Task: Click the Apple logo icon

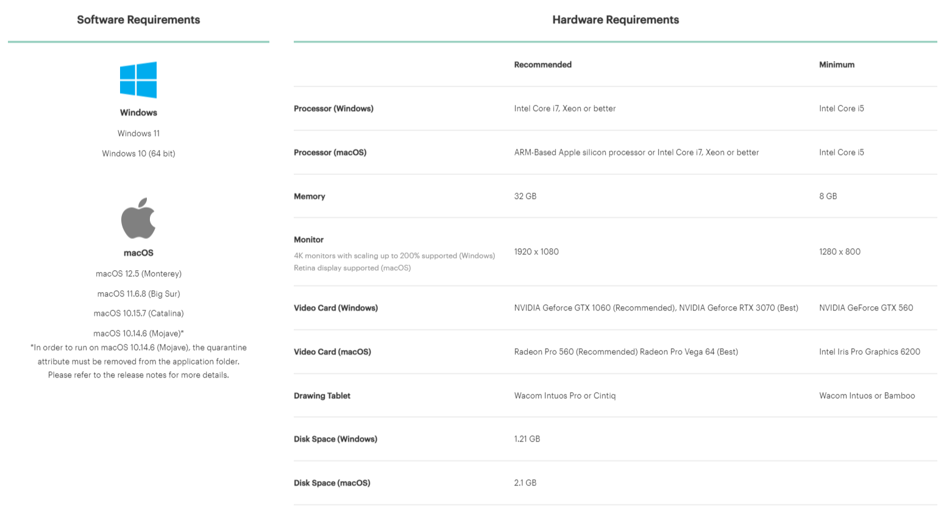Action: pyautogui.click(x=138, y=218)
